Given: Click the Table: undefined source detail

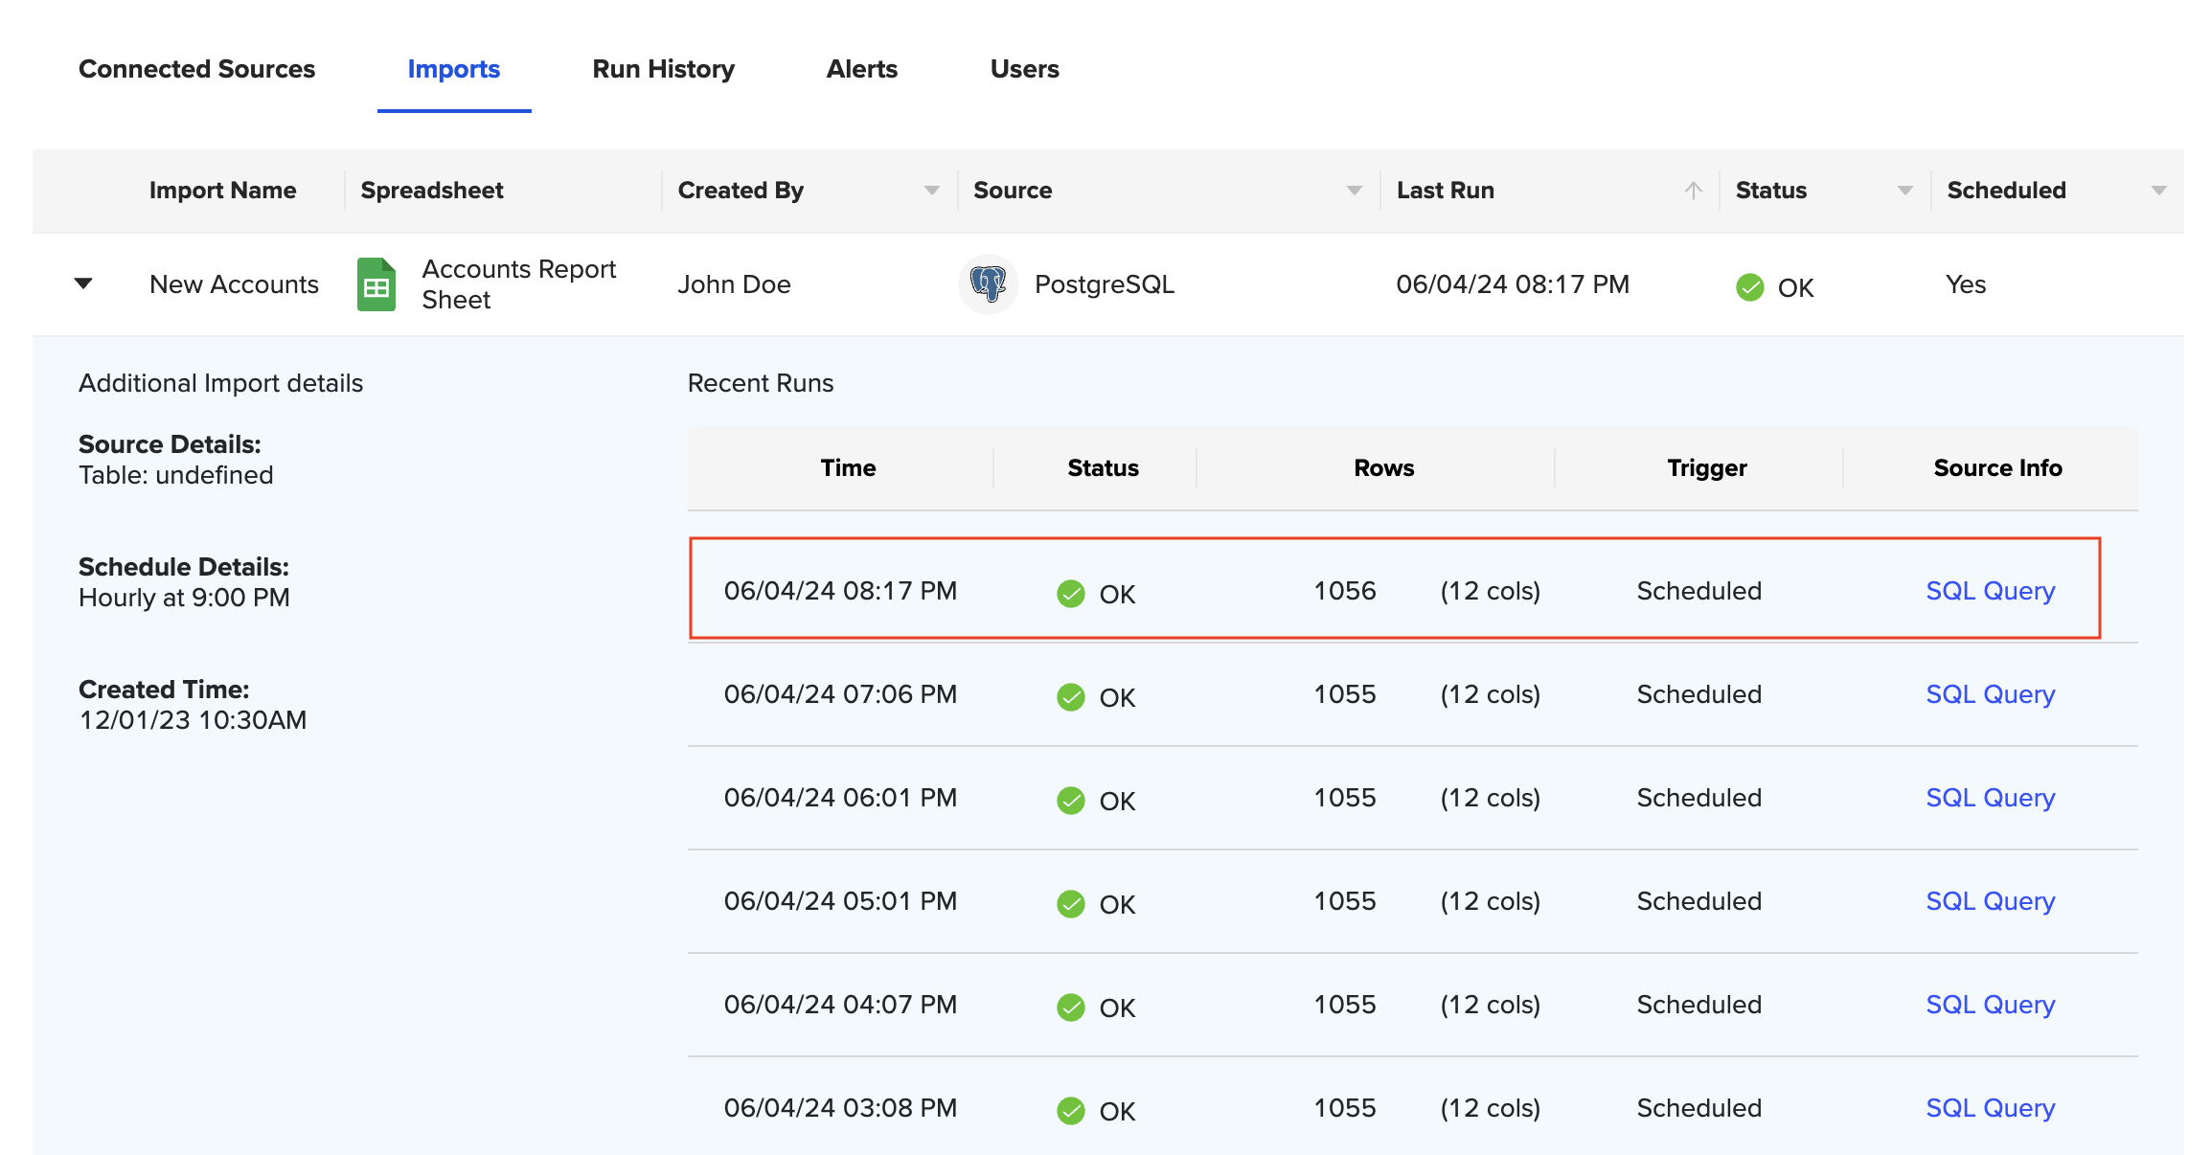Looking at the screenshot, I should click(x=176, y=475).
